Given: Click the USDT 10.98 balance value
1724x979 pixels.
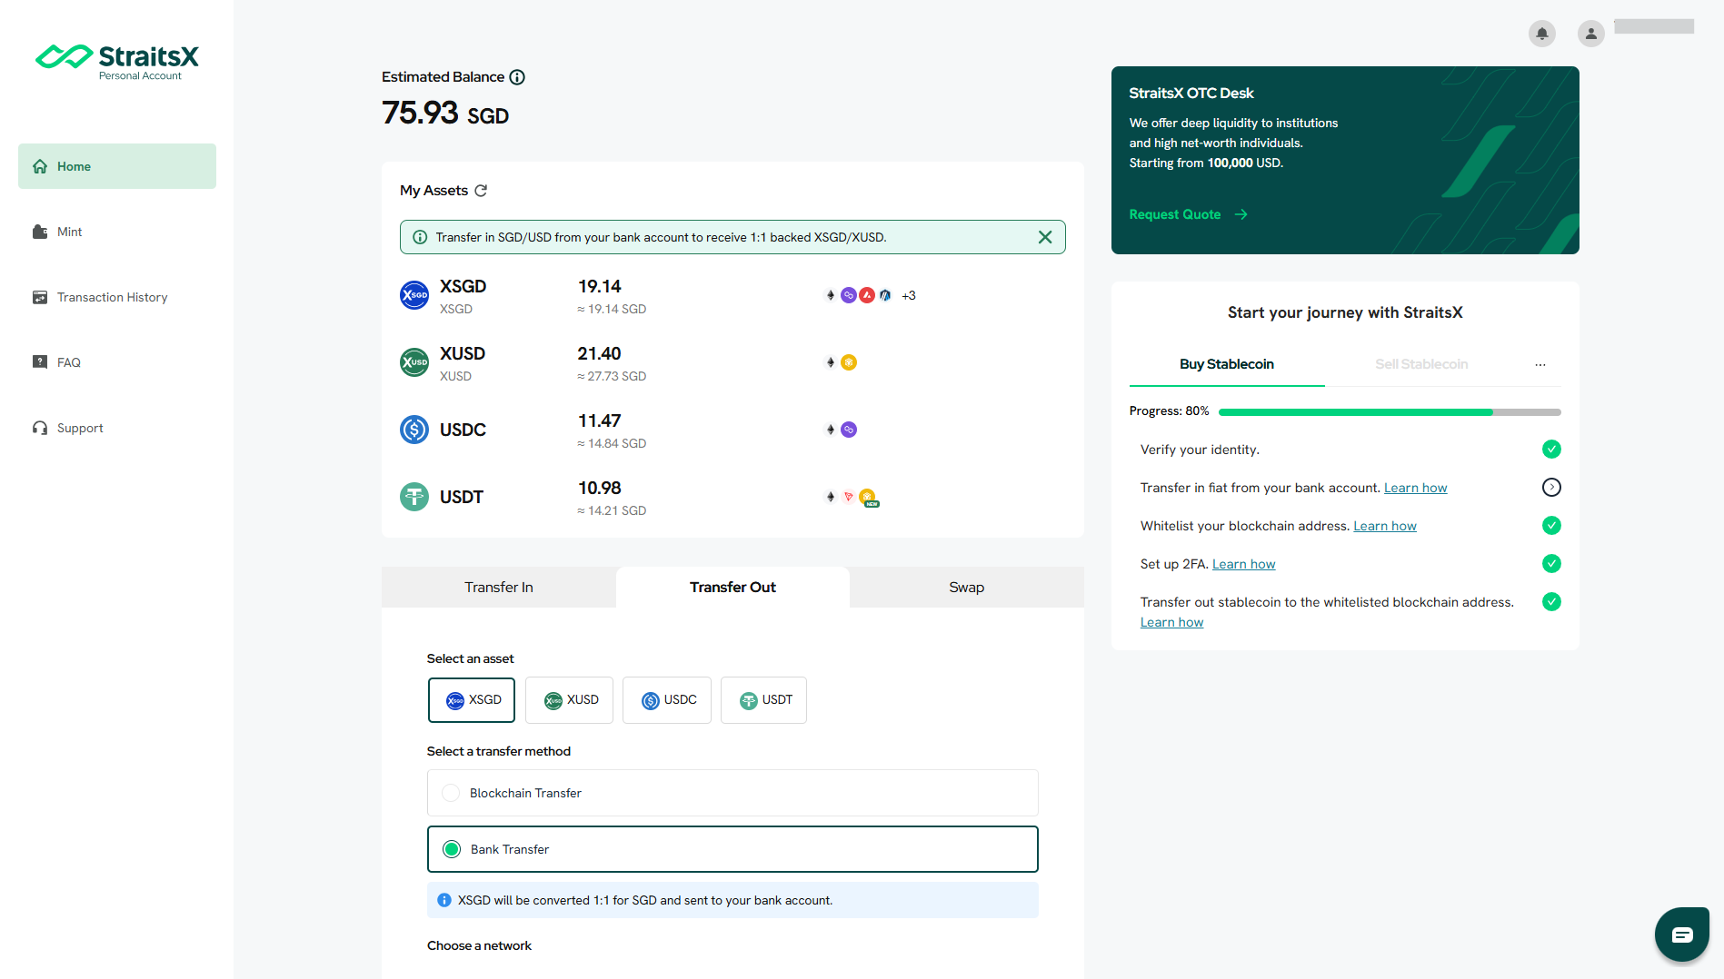Looking at the screenshot, I should [600, 489].
